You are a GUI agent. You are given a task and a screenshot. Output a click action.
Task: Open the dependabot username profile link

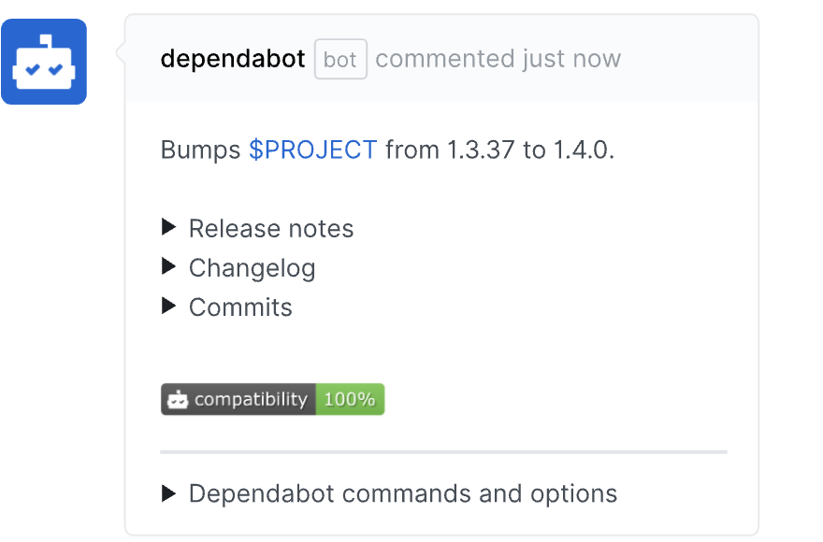click(x=233, y=59)
